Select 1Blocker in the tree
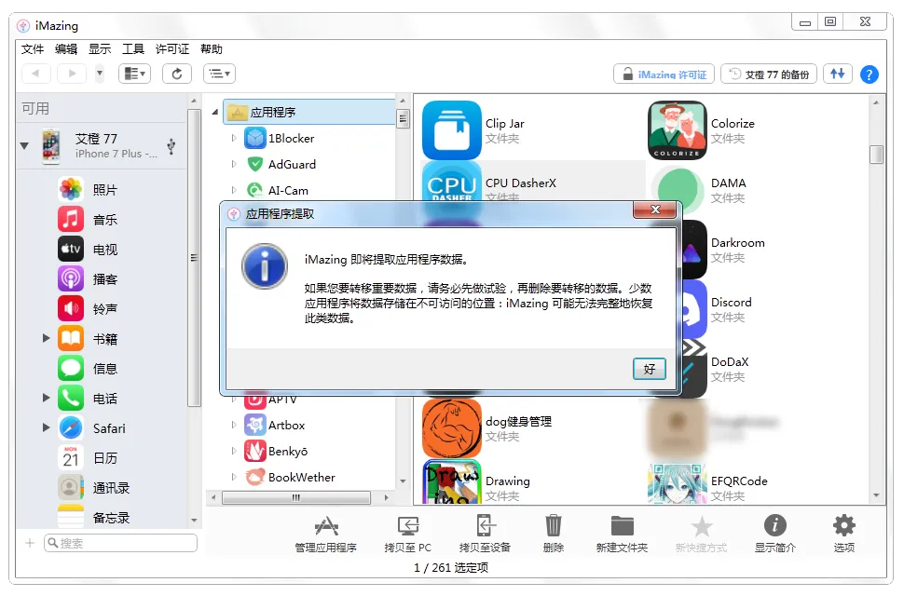The width and height of the screenshot is (904, 596). tap(291, 138)
